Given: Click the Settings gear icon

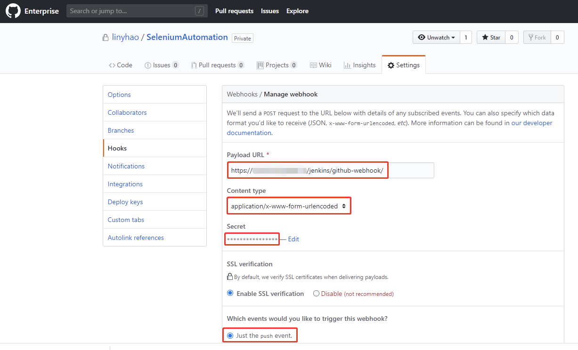Looking at the screenshot, I should click(x=391, y=65).
